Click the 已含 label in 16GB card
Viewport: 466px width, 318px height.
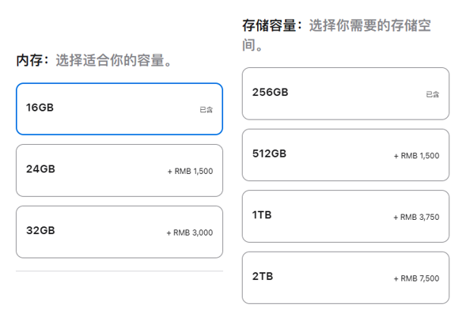pyautogui.click(x=206, y=110)
